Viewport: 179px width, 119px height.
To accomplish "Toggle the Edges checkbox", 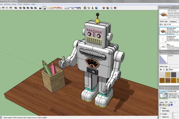I will (x=161, y=108).
